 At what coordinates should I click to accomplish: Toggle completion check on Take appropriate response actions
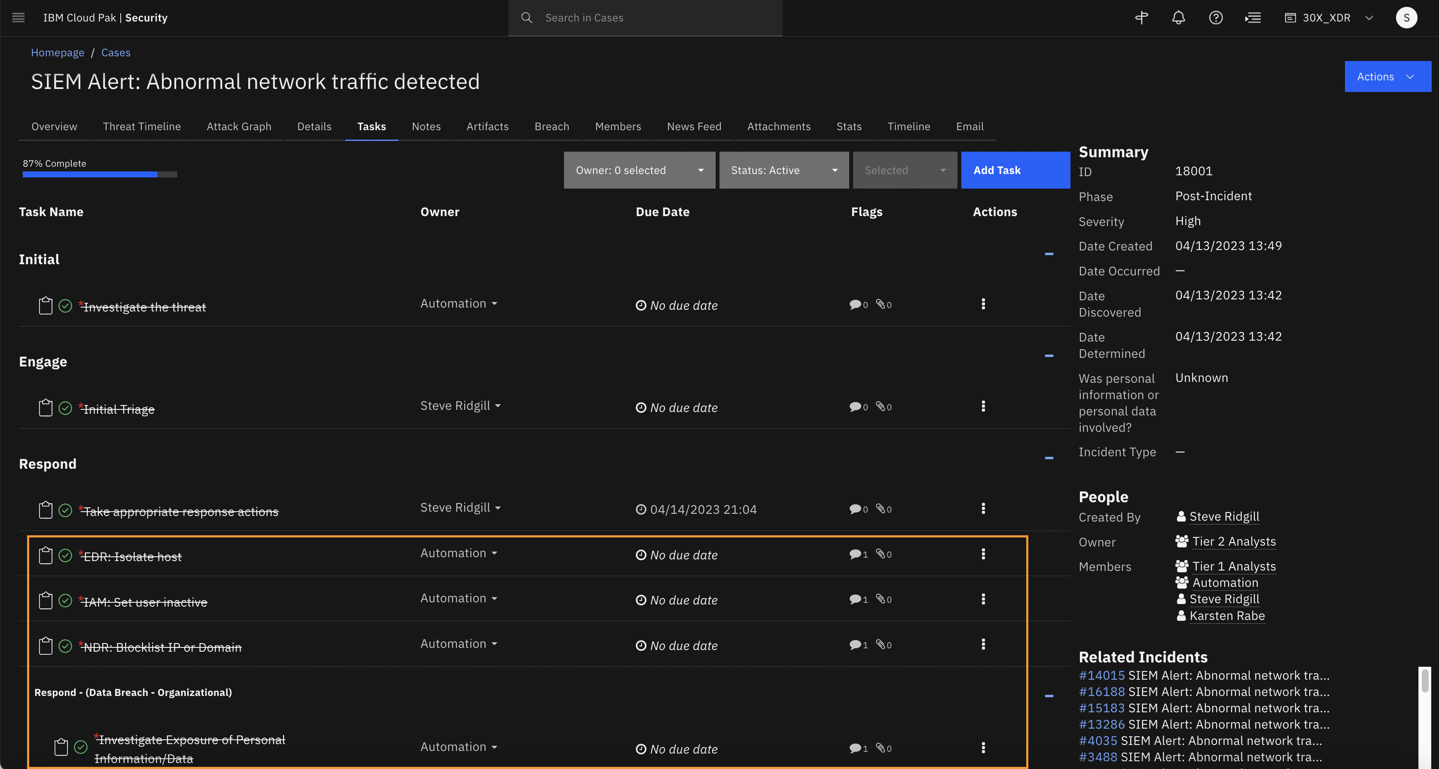point(65,510)
